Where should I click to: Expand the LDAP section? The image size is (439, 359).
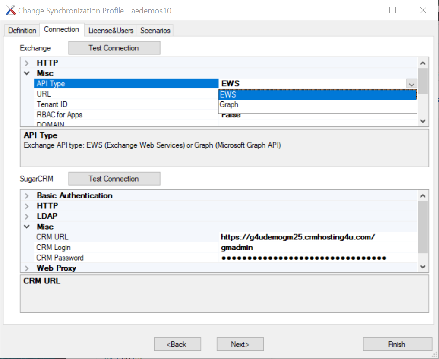point(27,216)
